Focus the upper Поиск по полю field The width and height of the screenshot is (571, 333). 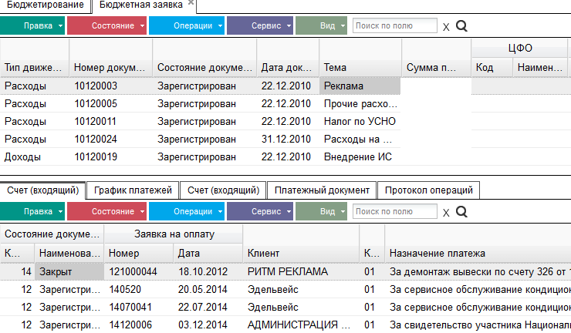tap(395, 26)
